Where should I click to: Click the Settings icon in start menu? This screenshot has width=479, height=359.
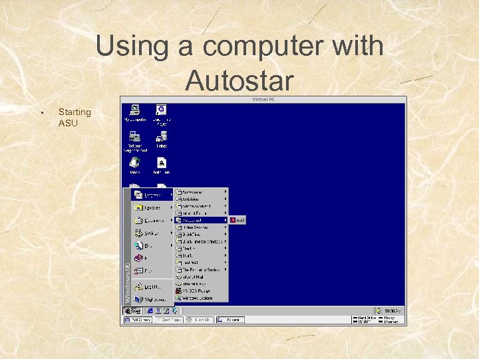(x=138, y=233)
